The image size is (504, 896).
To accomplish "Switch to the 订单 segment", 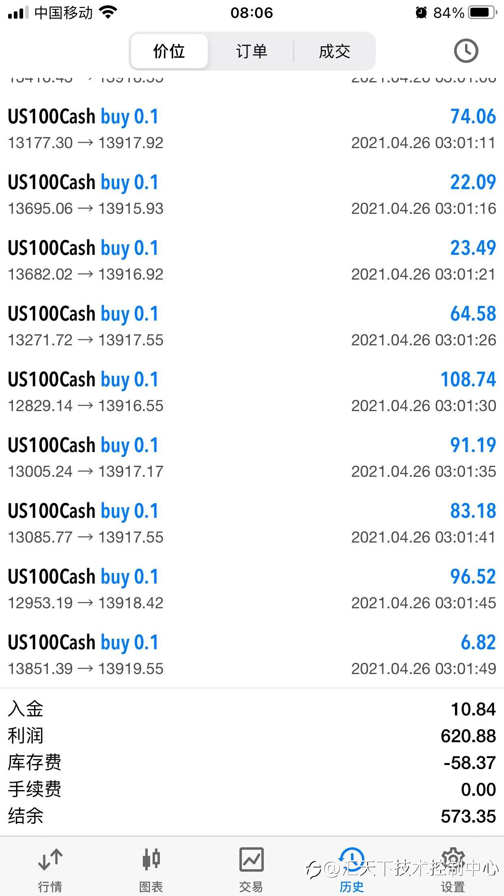I will (252, 51).
